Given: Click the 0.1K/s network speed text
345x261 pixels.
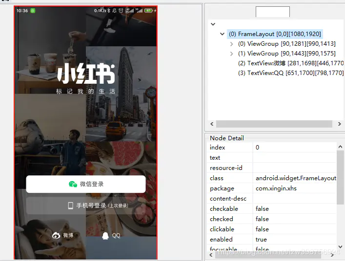Looking at the screenshot, I should point(100,11).
